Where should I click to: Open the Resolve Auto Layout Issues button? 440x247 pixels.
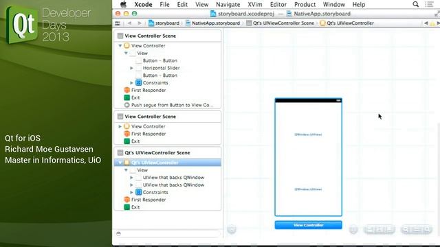click(x=389, y=230)
